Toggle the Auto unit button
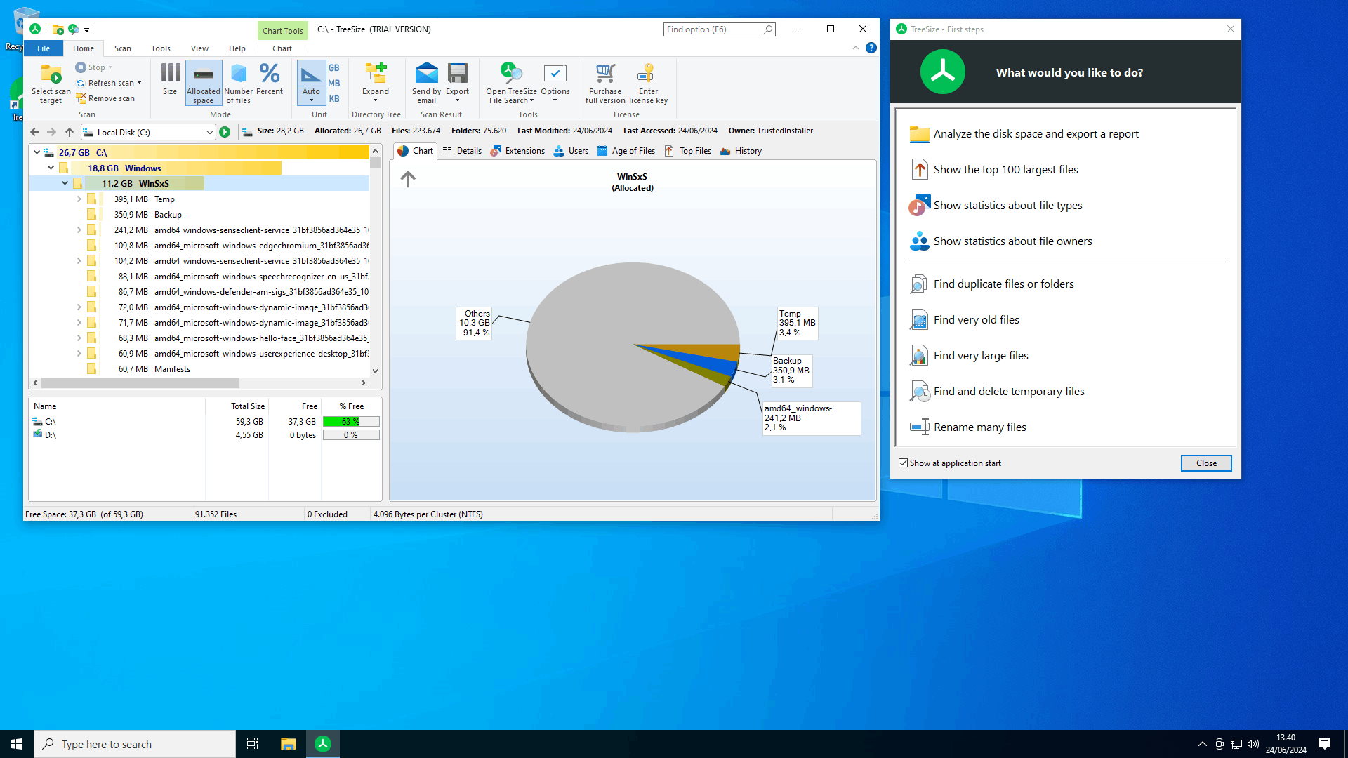 (311, 82)
